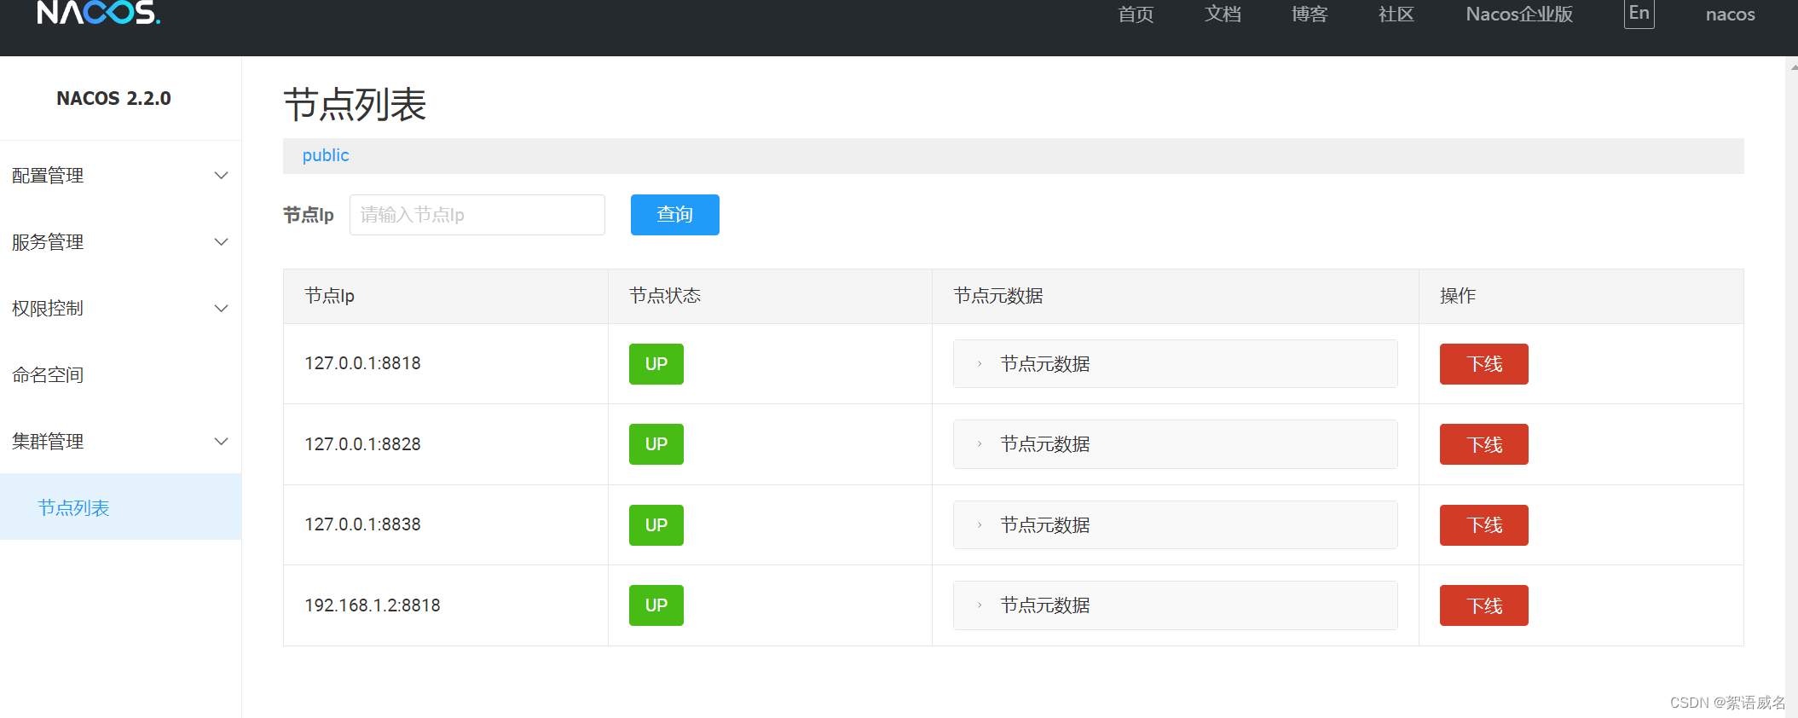Click the 查询 button
The width and height of the screenshot is (1798, 718).
pyautogui.click(x=675, y=215)
